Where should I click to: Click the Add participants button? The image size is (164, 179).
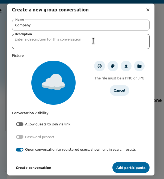[x=131, y=168]
